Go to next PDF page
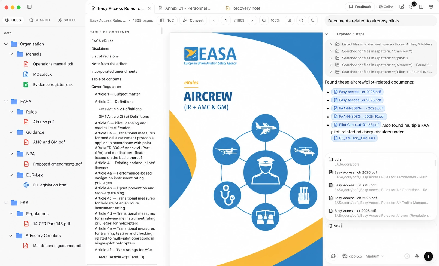 [252, 20]
